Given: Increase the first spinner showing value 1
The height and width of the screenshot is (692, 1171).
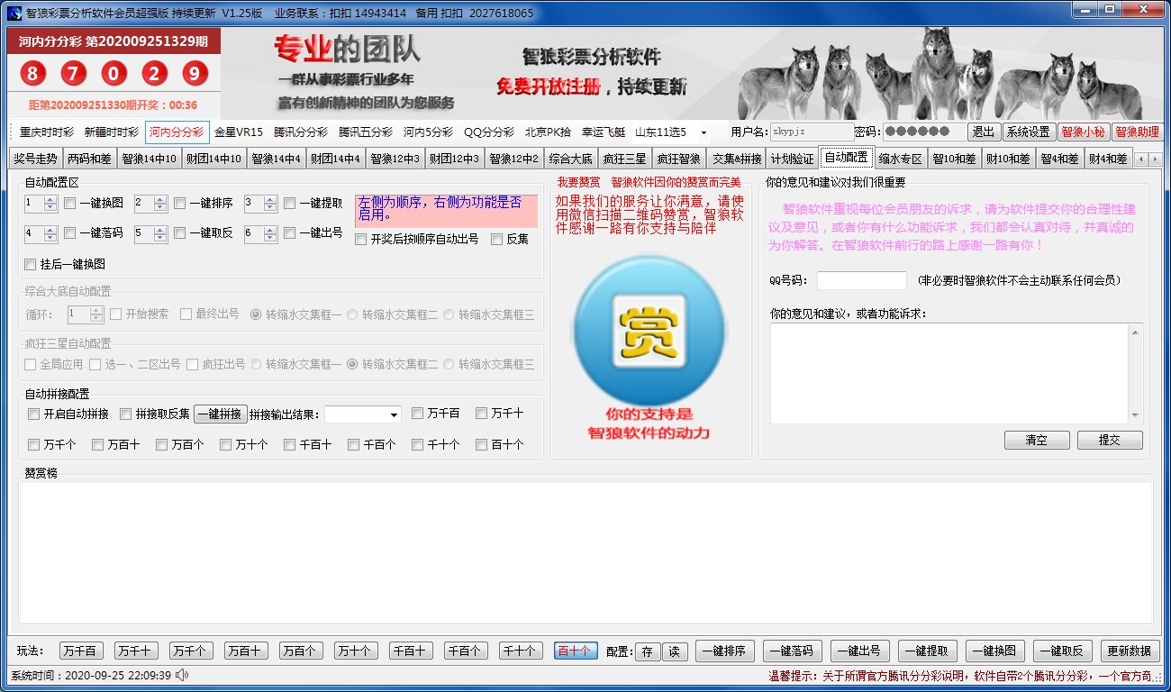Looking at the screenshot, I should pos(50,200).
